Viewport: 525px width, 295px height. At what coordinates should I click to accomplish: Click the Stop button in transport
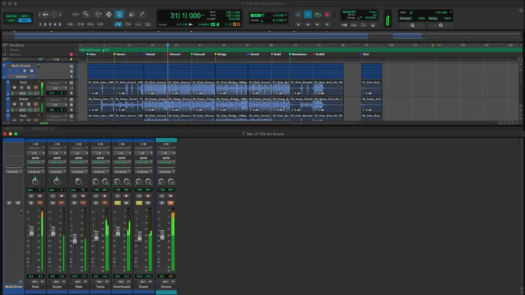pyautogui.click(x=308, y=14)
